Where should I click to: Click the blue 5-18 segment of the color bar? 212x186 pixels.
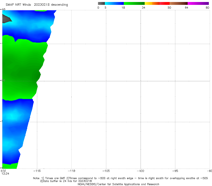pyautogui.click(x=114, y=3)
